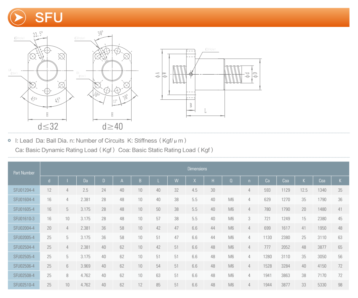
Task: Open part SFU02005-4 row label
Action: (x=24, y=237)
